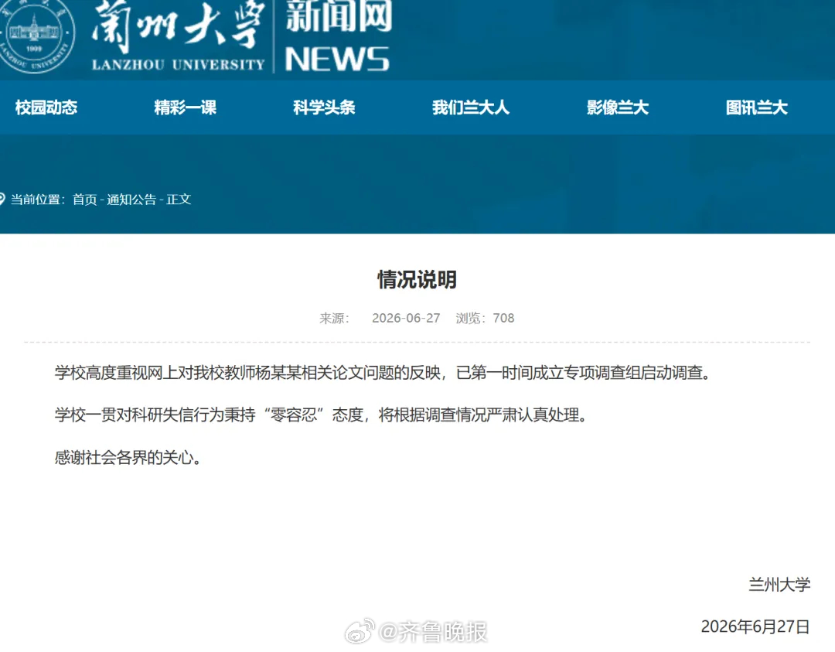Click the paragraph starting 学校高度重视网上
The image size is (835, 652).
[x=383, y=372]
